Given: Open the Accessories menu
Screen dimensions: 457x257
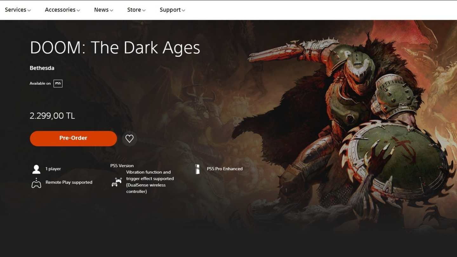Looking at the screenshot, I should pyautogui.click(x=63, y=10).
